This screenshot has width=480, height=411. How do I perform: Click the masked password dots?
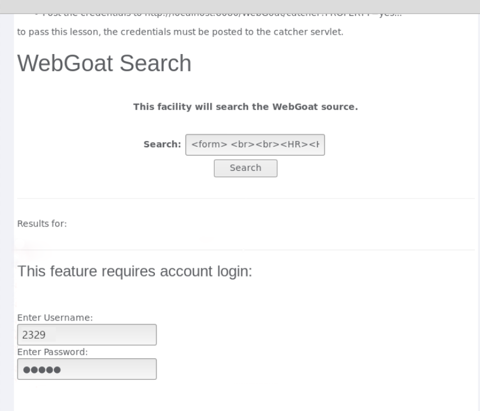[42, 370]
